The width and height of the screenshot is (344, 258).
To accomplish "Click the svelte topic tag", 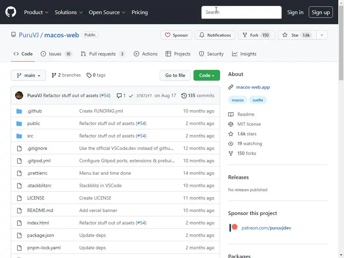I will tap(258, 100).
